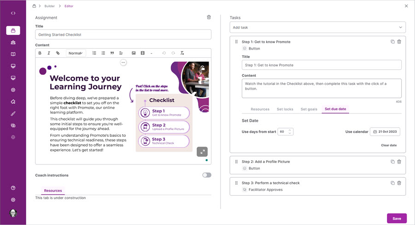Switch to the Set goals tab
Viewport: 415px width, 225px height.
(309, 109)
